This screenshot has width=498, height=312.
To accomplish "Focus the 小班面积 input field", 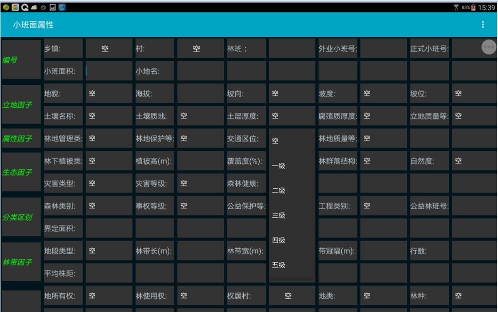I will 109,71.
